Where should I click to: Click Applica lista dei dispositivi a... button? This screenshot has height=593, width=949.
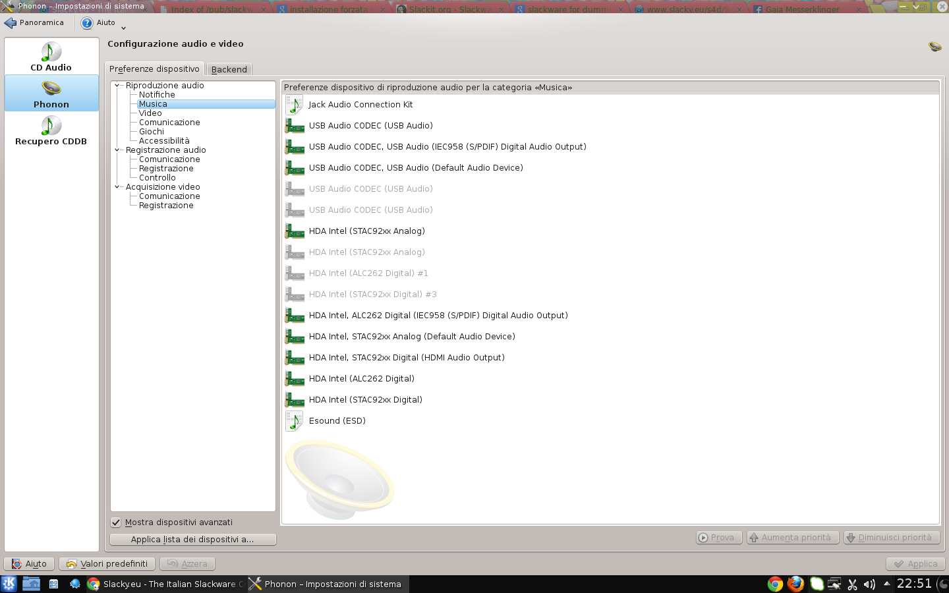click(x=192, y=540)
